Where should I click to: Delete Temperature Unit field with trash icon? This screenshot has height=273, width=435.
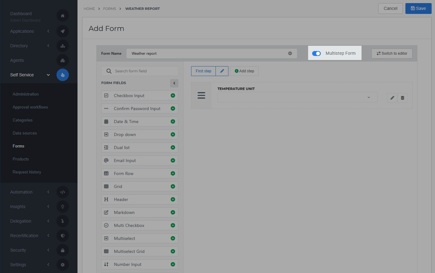coord(402,98)
